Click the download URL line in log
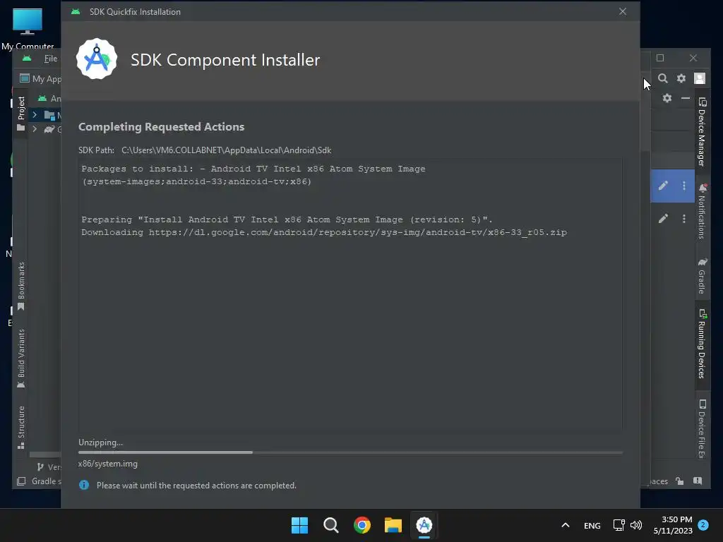This screenshot has width=723, height=542. pyautogui.click(x=324, y=232)
